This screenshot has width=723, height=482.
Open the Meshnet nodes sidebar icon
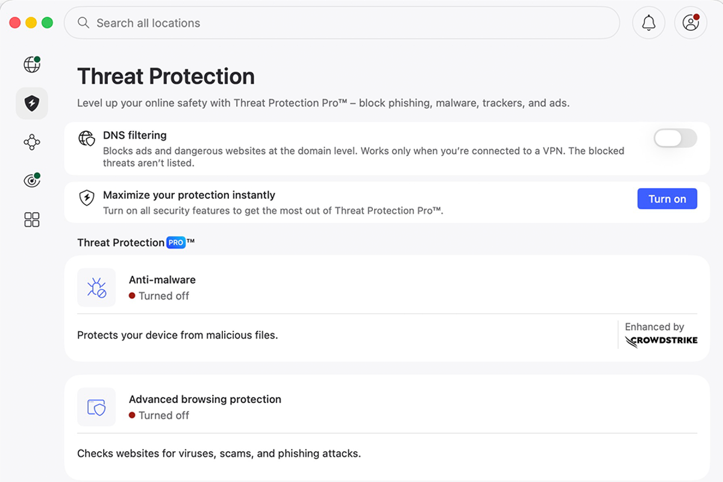point(32,142)
